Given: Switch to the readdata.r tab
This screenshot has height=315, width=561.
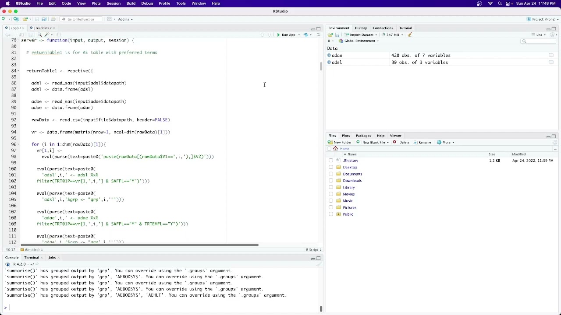Looking at the screenshot, I should [x=43, y=28].
